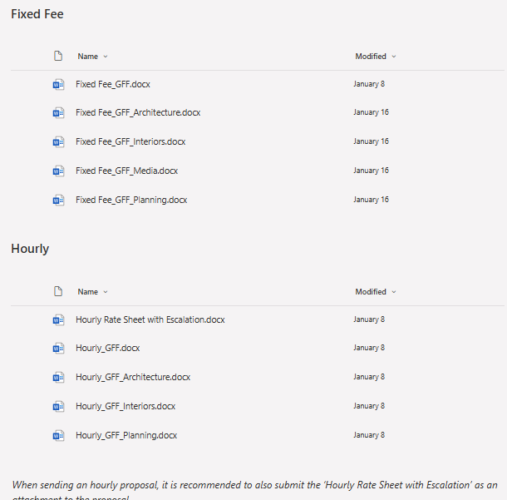The height and width of the screenshot is (500, 507).
Task: Click January 8 date of Fixed Fee_GFF.docx
Action: point(369,84)
